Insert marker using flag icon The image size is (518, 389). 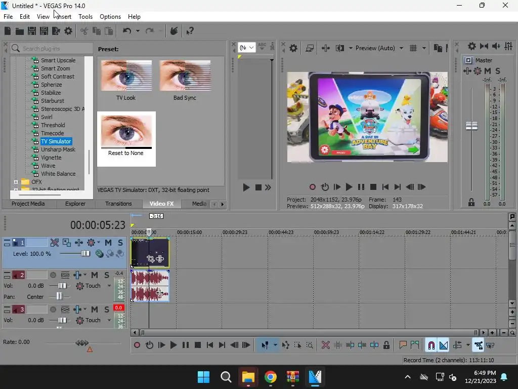[403, 345]
